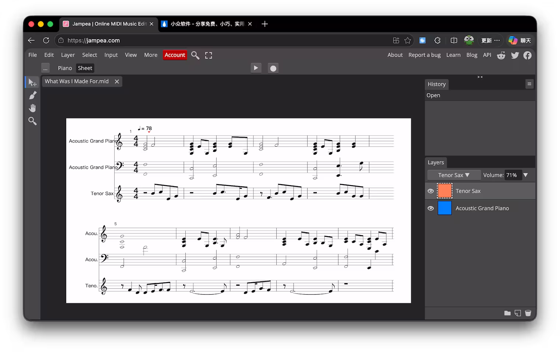Open the new browser tab plus button

(265, 24)
